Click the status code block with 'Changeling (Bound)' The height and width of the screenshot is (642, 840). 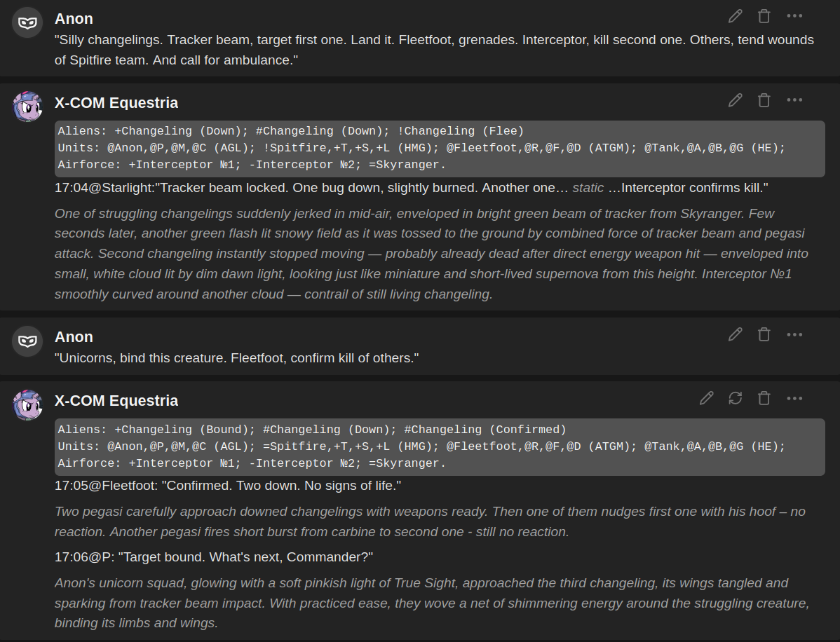pos(440,446)
